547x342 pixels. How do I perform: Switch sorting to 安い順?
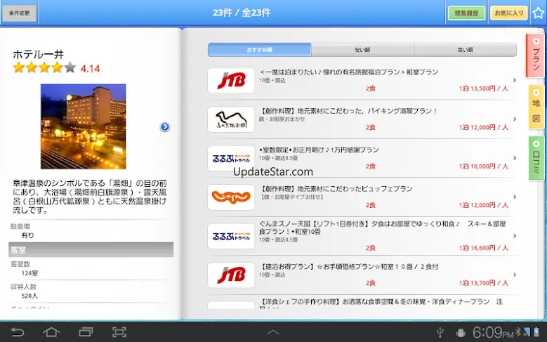[x=362, y=50]
